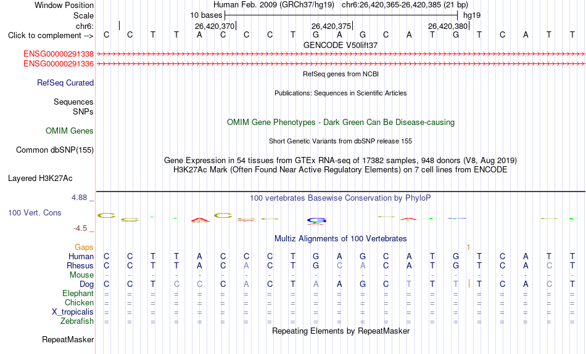Select the Gaps row label

[84, 247]
